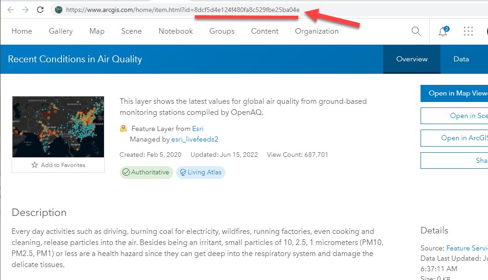Switch to the Overview tab
Image resolution: width=488 pixels, height=280 pixels.
coord(412,59)
